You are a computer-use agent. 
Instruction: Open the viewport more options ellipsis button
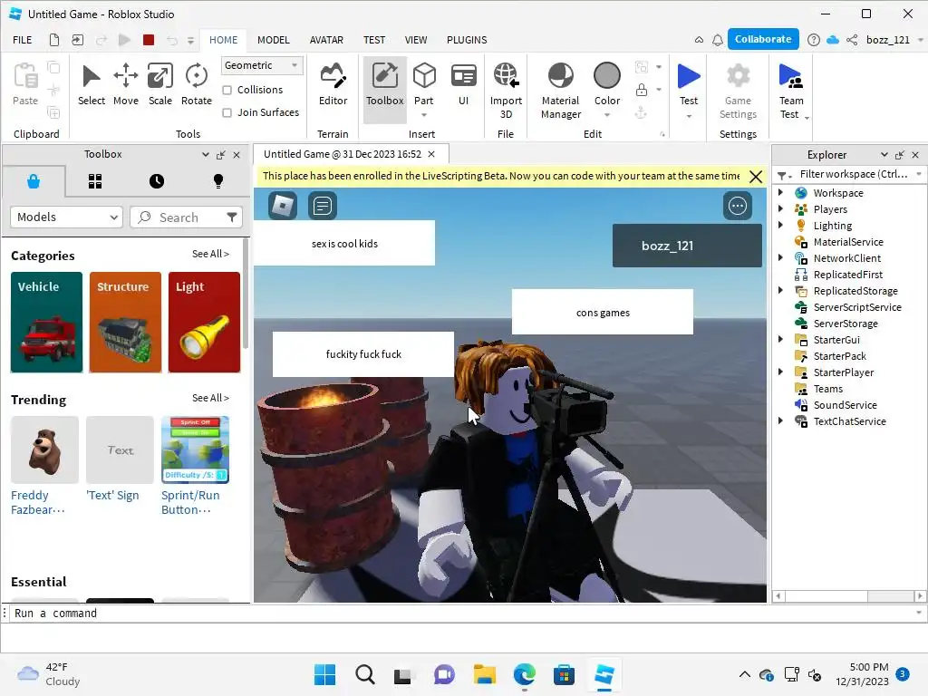[738, 206]
